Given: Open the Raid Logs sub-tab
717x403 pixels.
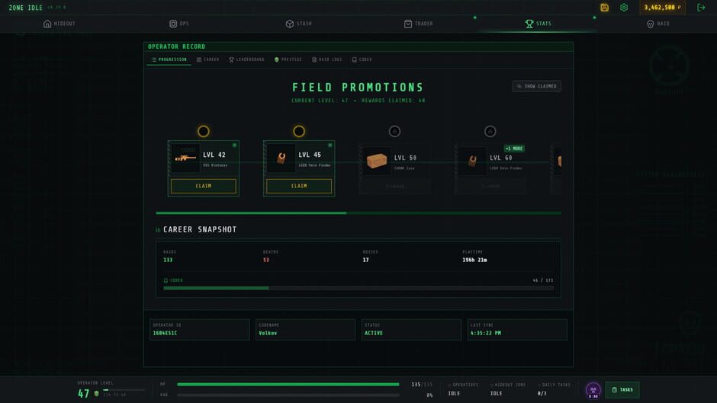Looking at the screenshot, I should (327, 59).
